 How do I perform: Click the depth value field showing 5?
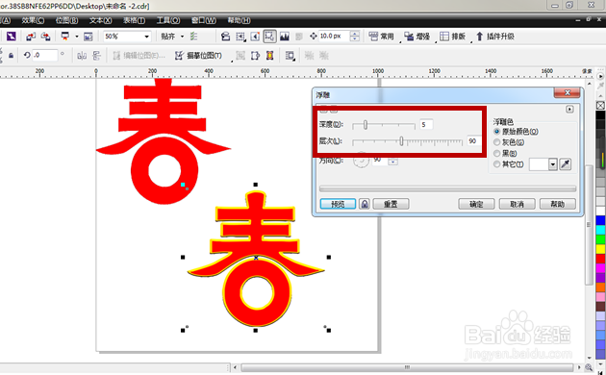(x=426, y=124)
